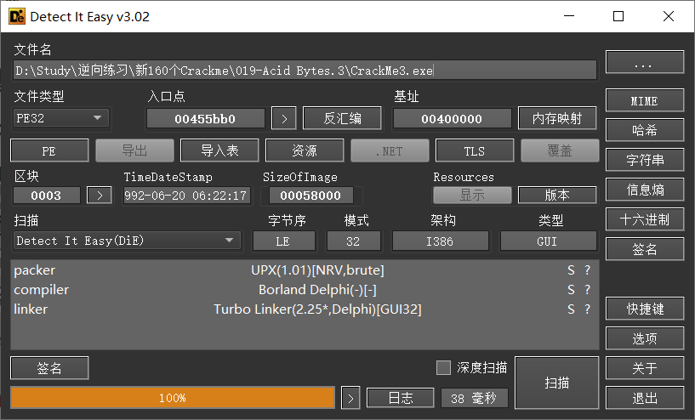The height and width of the screenshot is (420, 695).
Task: Click the S marker on packer row
Action: (571, 270)
